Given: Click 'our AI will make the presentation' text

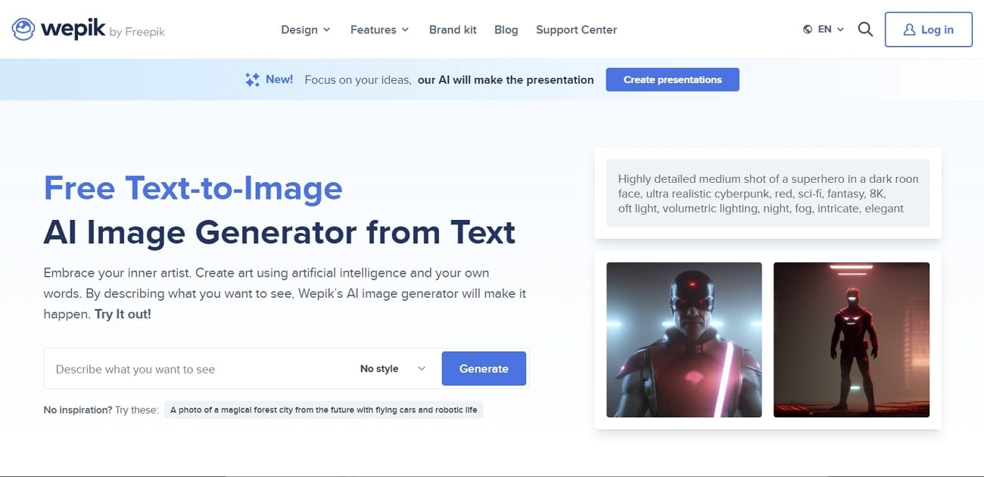Looking at the screenshot, I should (x=506, y=79).
